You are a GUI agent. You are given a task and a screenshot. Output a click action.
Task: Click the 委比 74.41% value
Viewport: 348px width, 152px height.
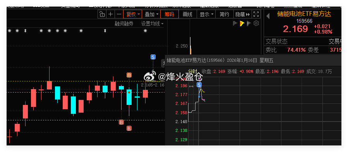[296, 50]
